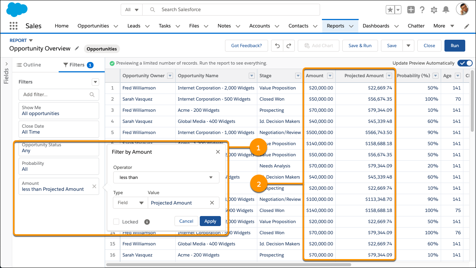Click the Salesforce cloud logo
The height and width of the screenshot is (268, 476).
coord(17,9)
